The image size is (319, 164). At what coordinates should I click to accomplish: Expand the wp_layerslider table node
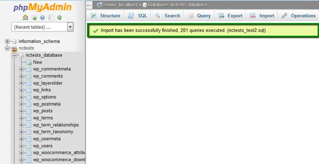click(21, 83)
